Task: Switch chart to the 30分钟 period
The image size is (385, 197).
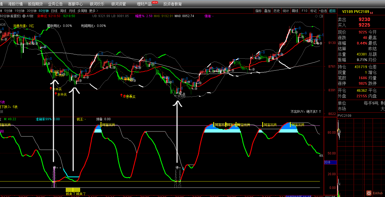Action: 32,11
